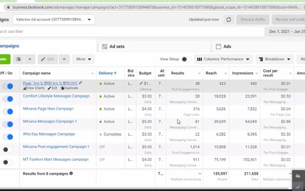Toggle off Mitvana Page likes Campaign
The image size is (305, 191).
pos(8,111)
